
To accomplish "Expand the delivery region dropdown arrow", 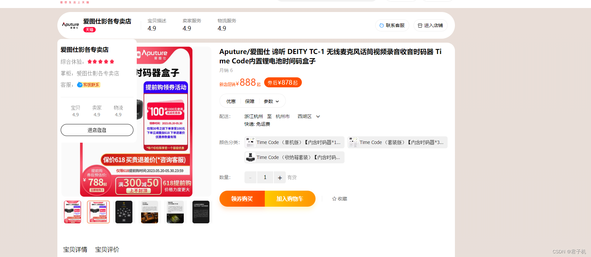I will click(x=318, y=117).
